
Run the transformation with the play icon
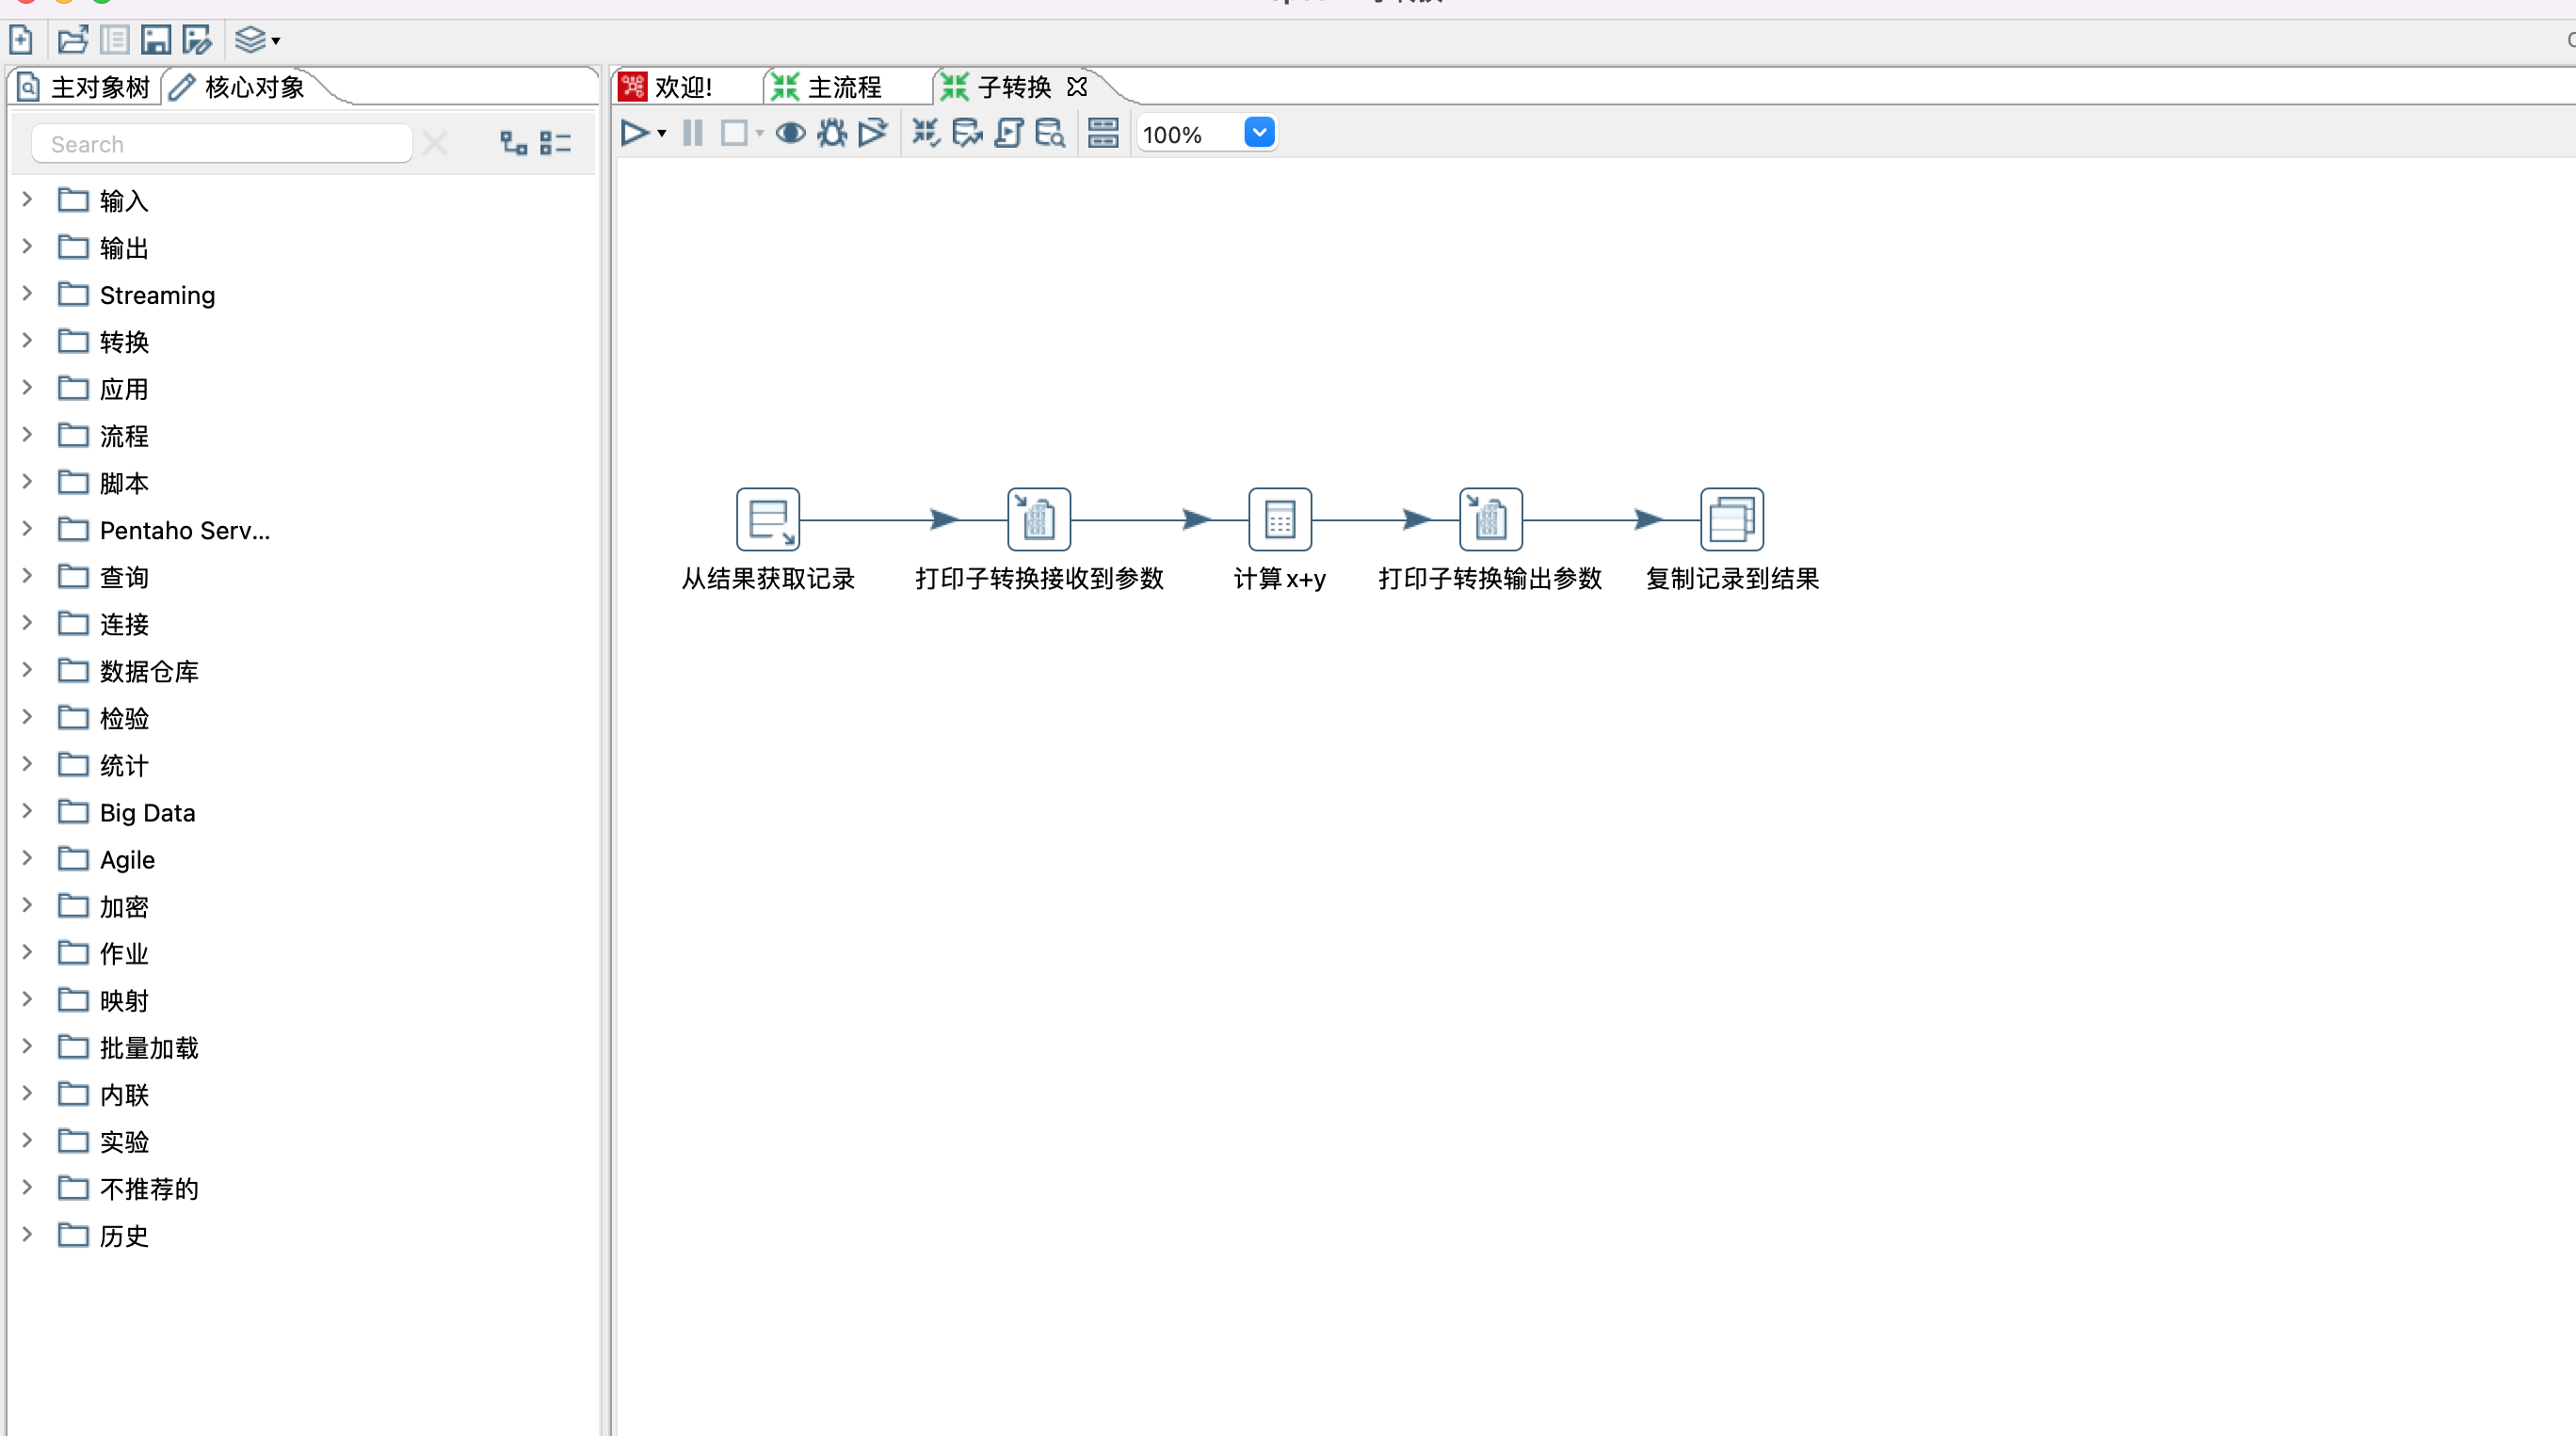633,133
